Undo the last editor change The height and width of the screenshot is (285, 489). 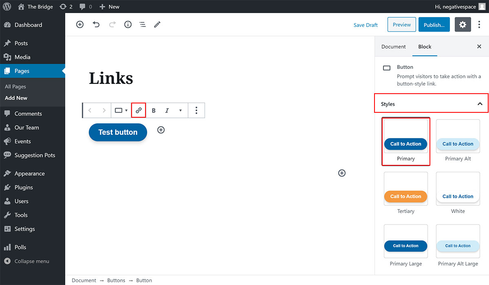click(x=96, y=24)
